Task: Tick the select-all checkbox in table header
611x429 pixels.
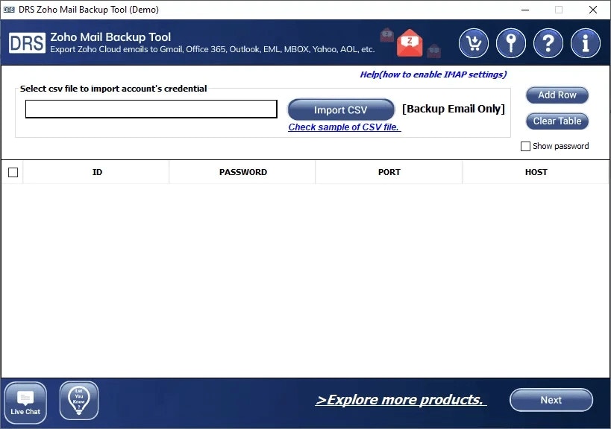Action: click(x=13, y=172)
